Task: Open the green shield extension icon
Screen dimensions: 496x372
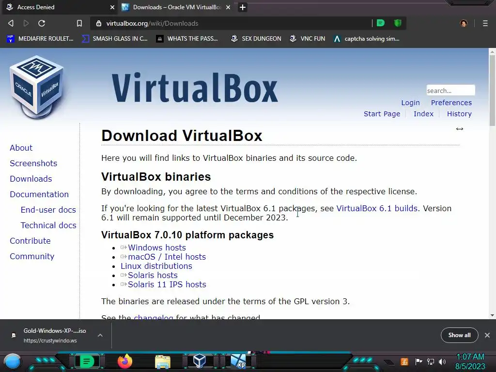Action: 398,23
